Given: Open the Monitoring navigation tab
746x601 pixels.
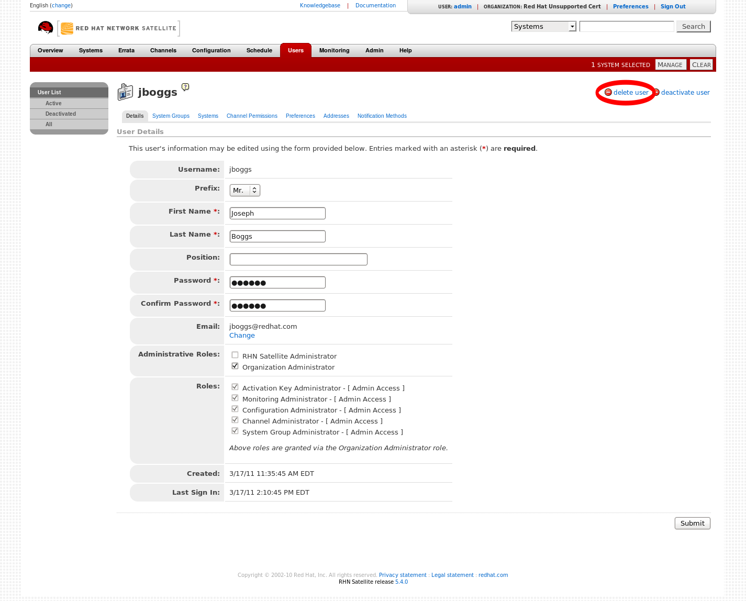Looking at the screenshot, I should (334, 50).
